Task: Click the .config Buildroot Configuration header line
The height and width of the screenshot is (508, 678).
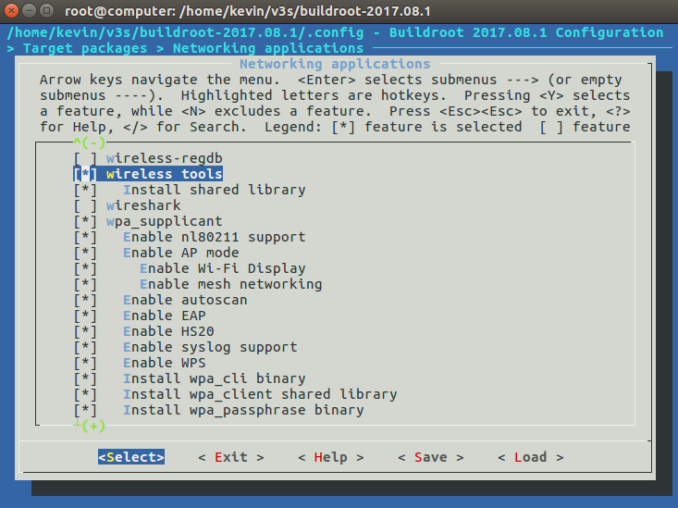Action: tap(335, 32)
